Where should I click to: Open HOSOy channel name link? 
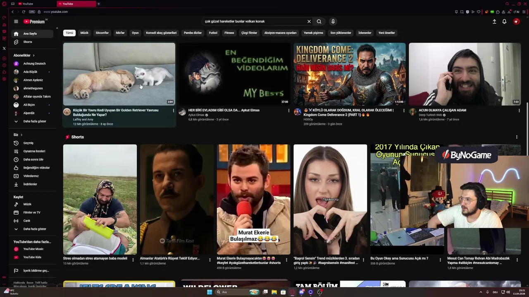(308, 119)
